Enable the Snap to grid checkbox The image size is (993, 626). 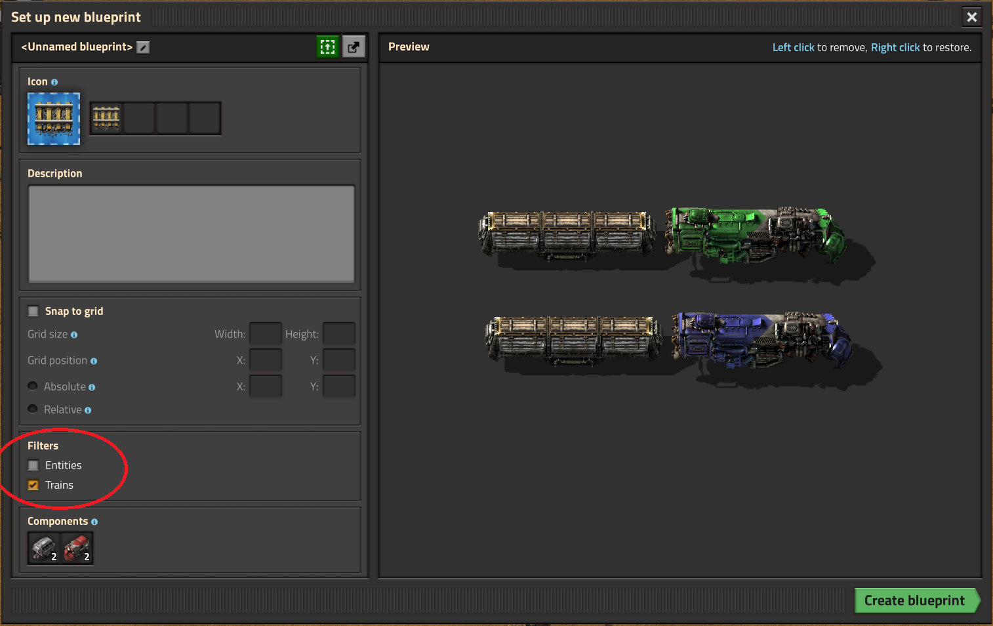pyautogui.click(x=33, y=311)
